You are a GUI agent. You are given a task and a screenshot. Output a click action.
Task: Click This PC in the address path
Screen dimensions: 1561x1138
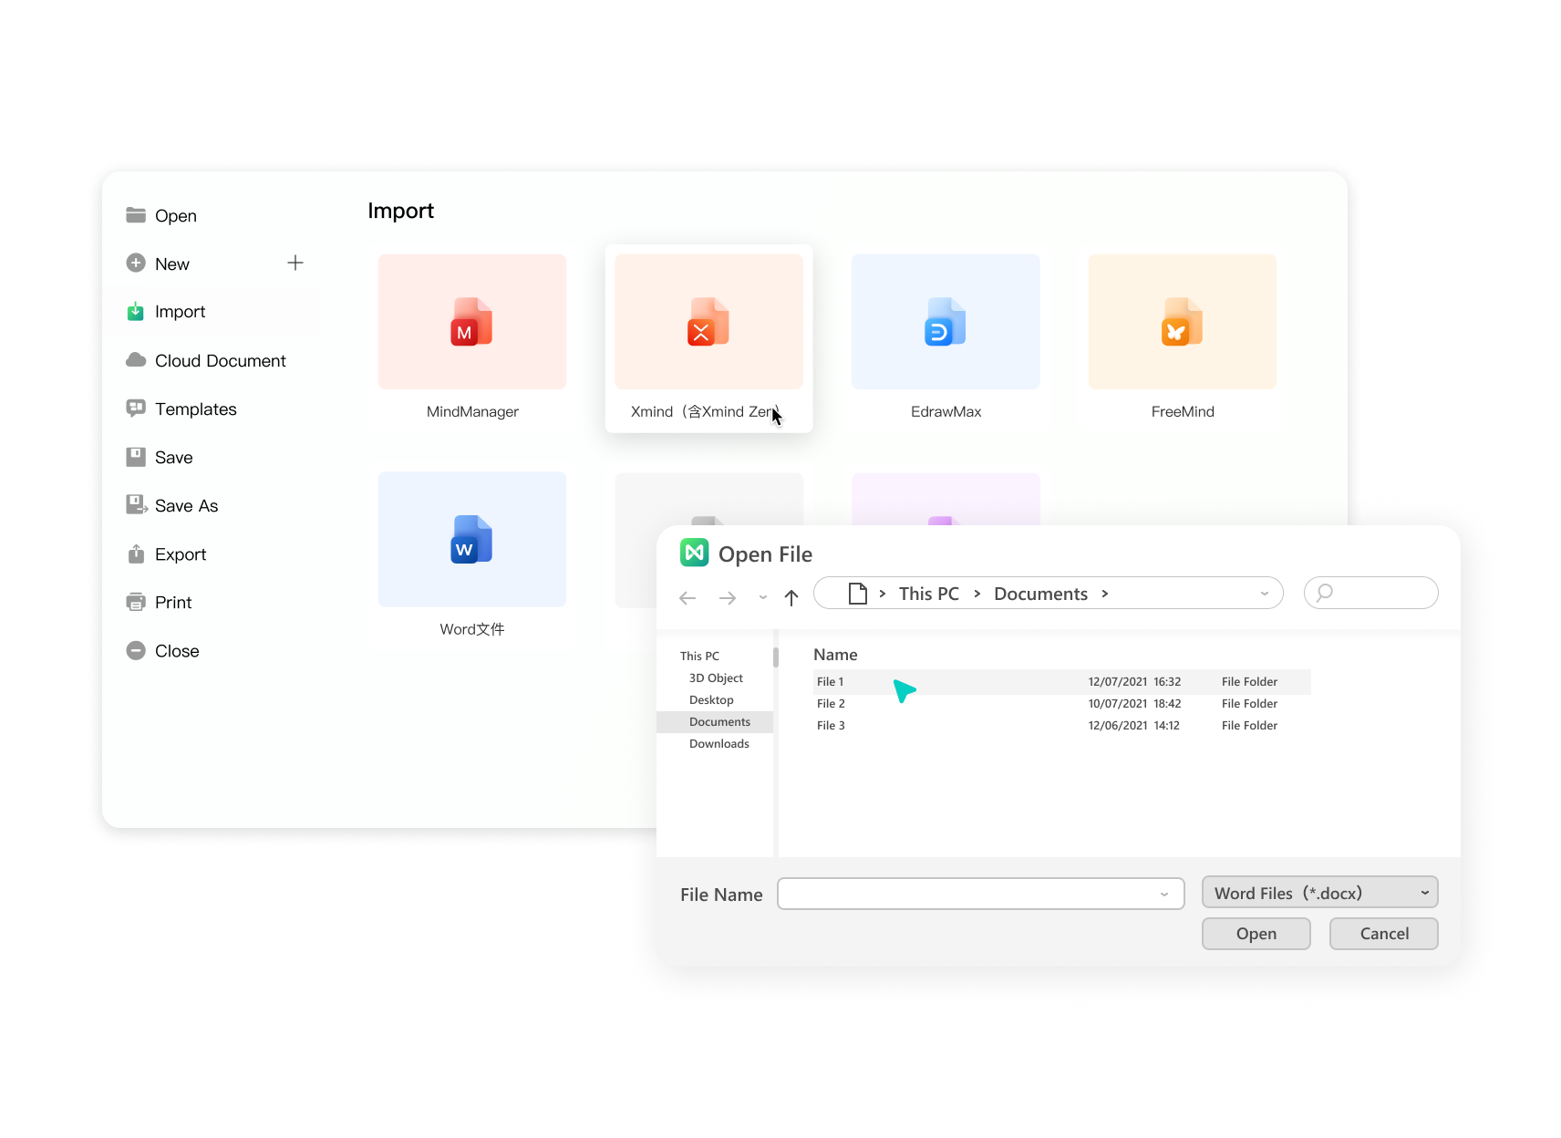(x=929, y=594)
